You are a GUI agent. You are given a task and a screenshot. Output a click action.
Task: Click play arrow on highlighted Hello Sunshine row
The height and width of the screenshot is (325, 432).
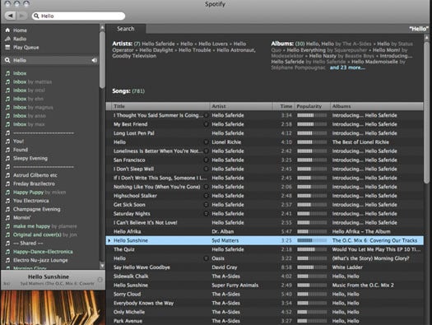click(109, 240)
